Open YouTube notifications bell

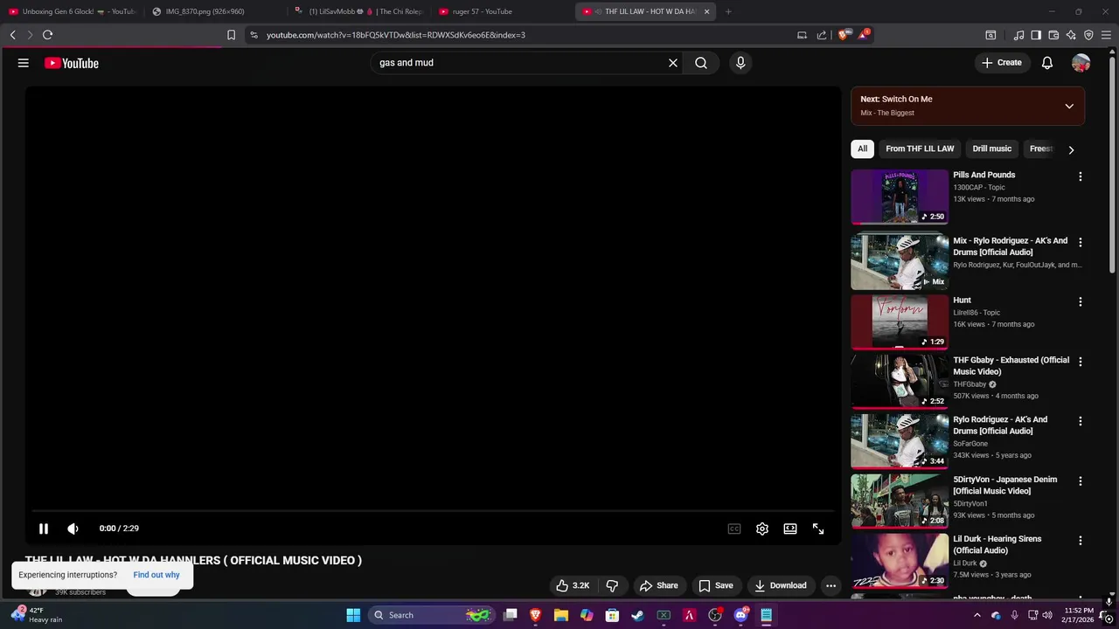coord(1047,63)
